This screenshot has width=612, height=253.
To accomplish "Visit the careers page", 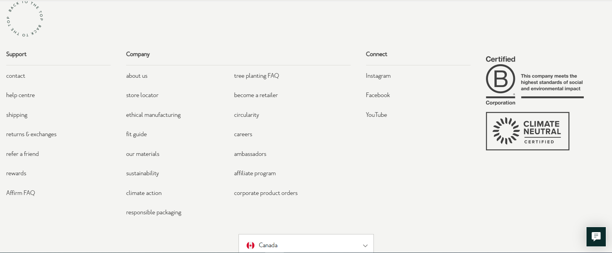I will click(243, 134).
